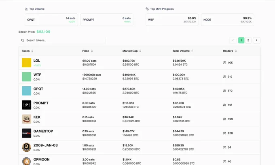Image resolution: width=275 pixels, height=165 pixels.
Task: Click KEK market cap $36.94K
Action: click(128, 117)
